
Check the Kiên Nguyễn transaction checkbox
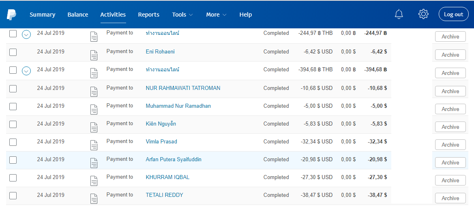tap(13, 124)
